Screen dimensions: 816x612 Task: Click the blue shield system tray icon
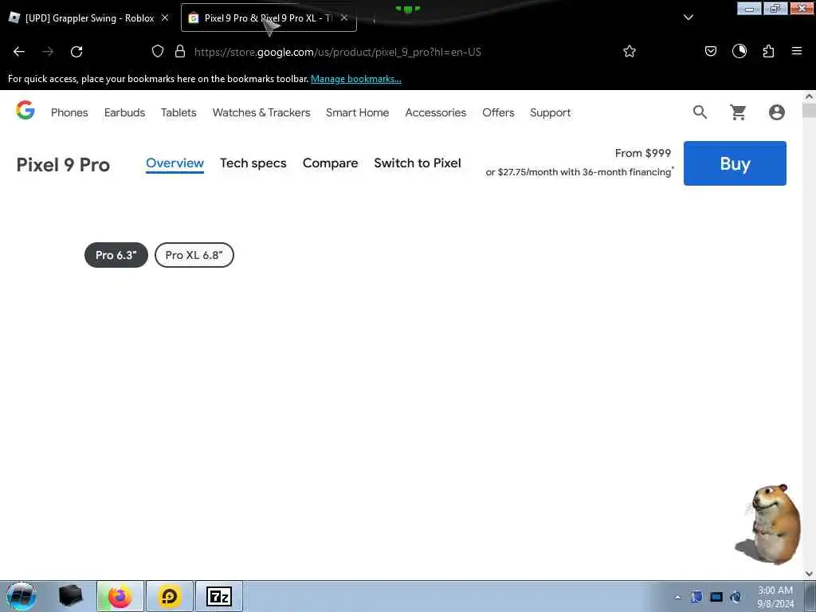(x=696, y=597)
